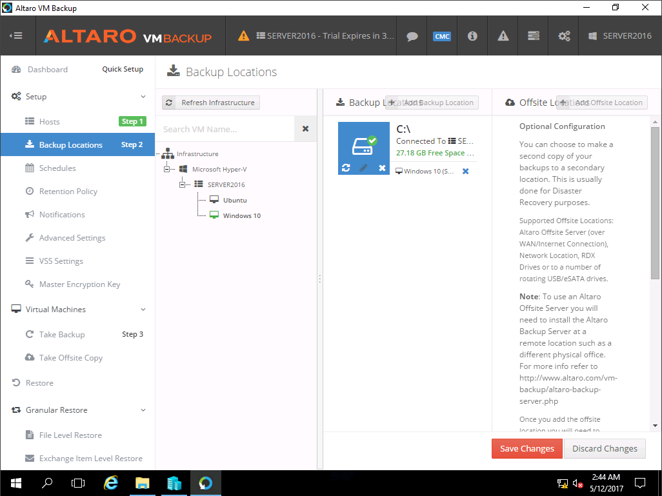The image size is (662, 496).
Task: Click the Optional Configuration scrollbar thumb
Action: click(655, 203)
